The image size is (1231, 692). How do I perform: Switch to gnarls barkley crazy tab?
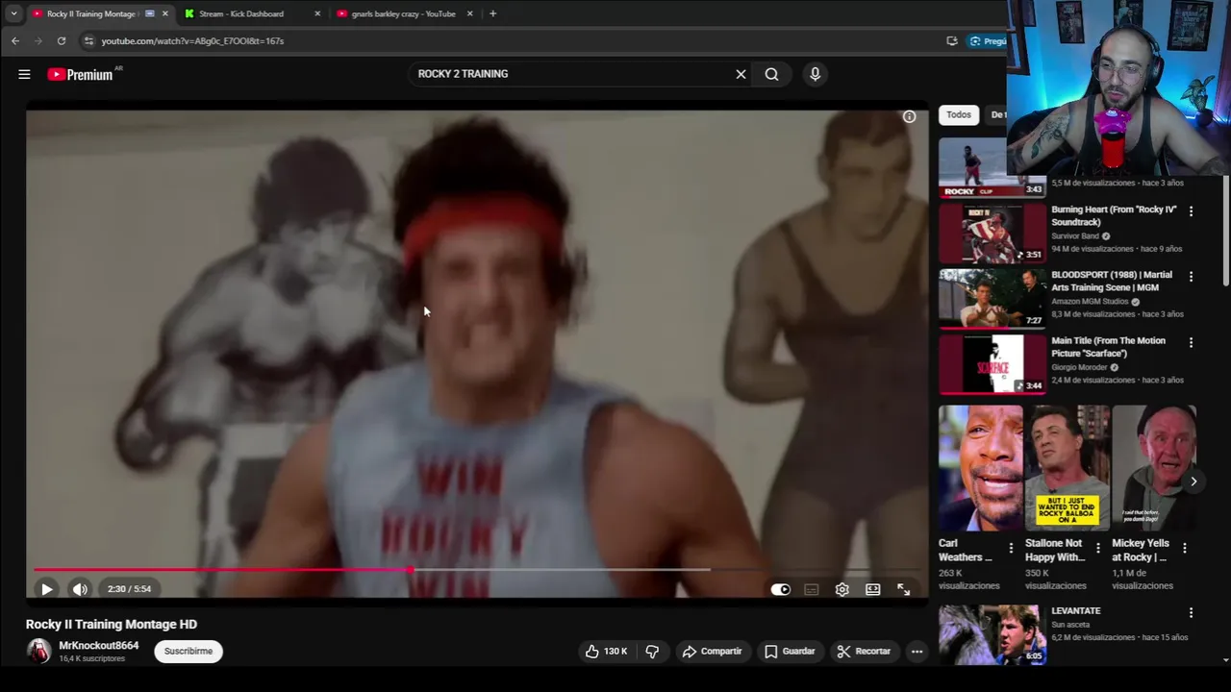[x=403, y=13]
